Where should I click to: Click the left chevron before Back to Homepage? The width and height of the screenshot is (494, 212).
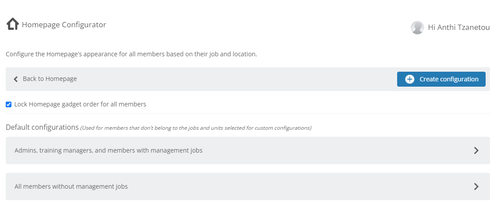point(16,79)
